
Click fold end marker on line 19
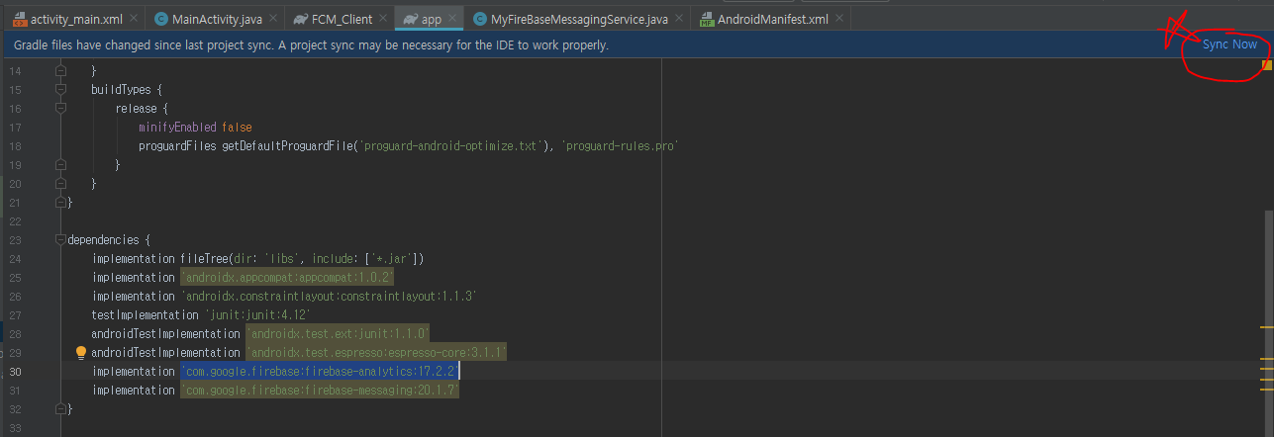[x=60, y=165]
